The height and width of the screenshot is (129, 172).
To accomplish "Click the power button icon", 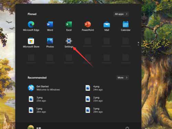I will (127, 128).
